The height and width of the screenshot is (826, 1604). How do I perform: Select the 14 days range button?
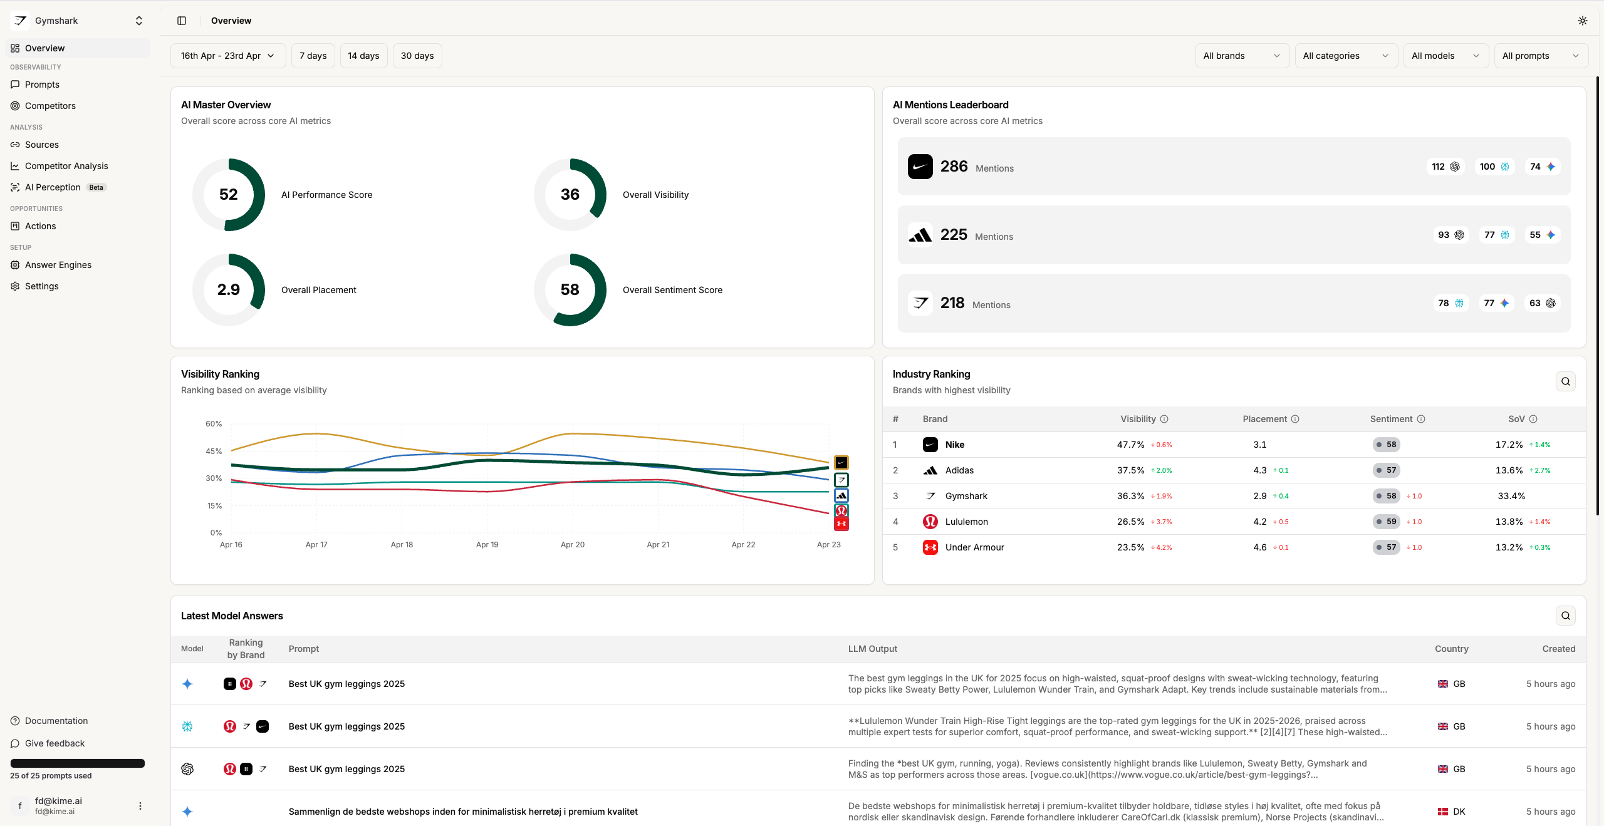click(x=363, y=56)
